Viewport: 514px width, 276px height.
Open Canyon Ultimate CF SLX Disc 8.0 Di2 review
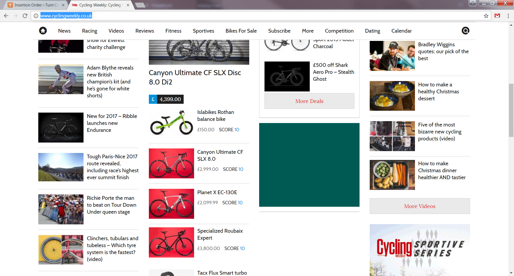(x=195, y=77)
